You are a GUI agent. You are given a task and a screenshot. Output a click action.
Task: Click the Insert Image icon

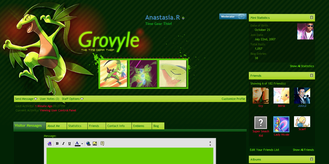[x=95, y=144]
